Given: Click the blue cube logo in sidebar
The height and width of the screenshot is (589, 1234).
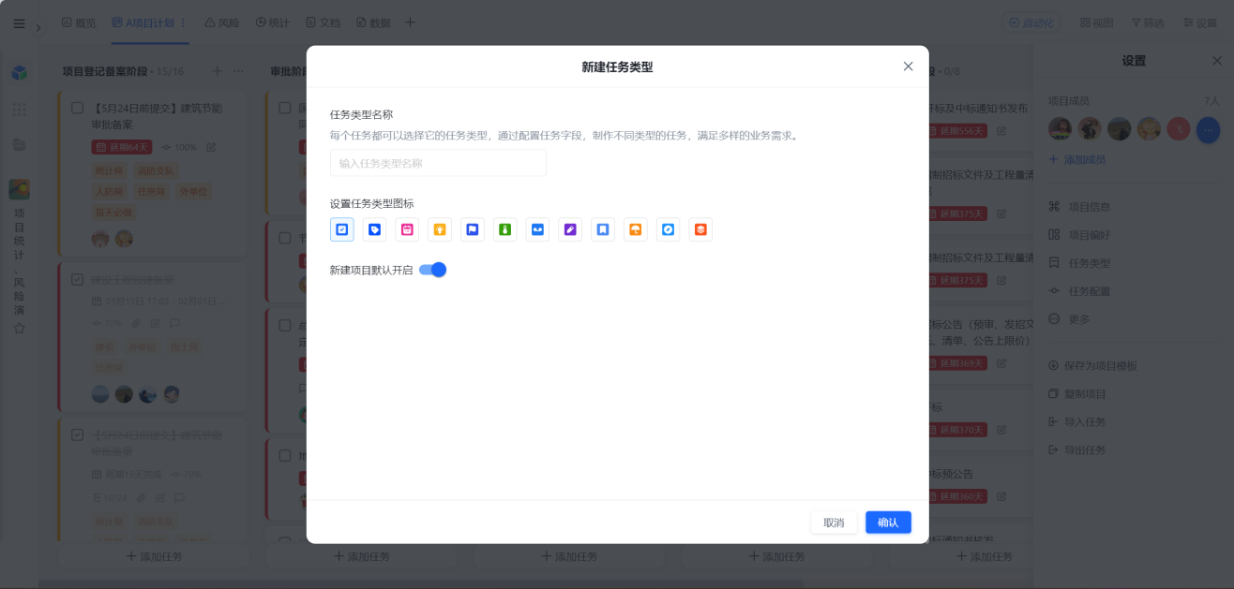Looking at the screenshot, I should tap(19, 73).
